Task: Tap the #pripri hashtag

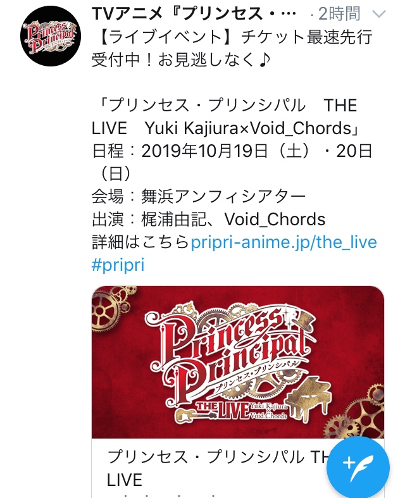Action: 118,265
